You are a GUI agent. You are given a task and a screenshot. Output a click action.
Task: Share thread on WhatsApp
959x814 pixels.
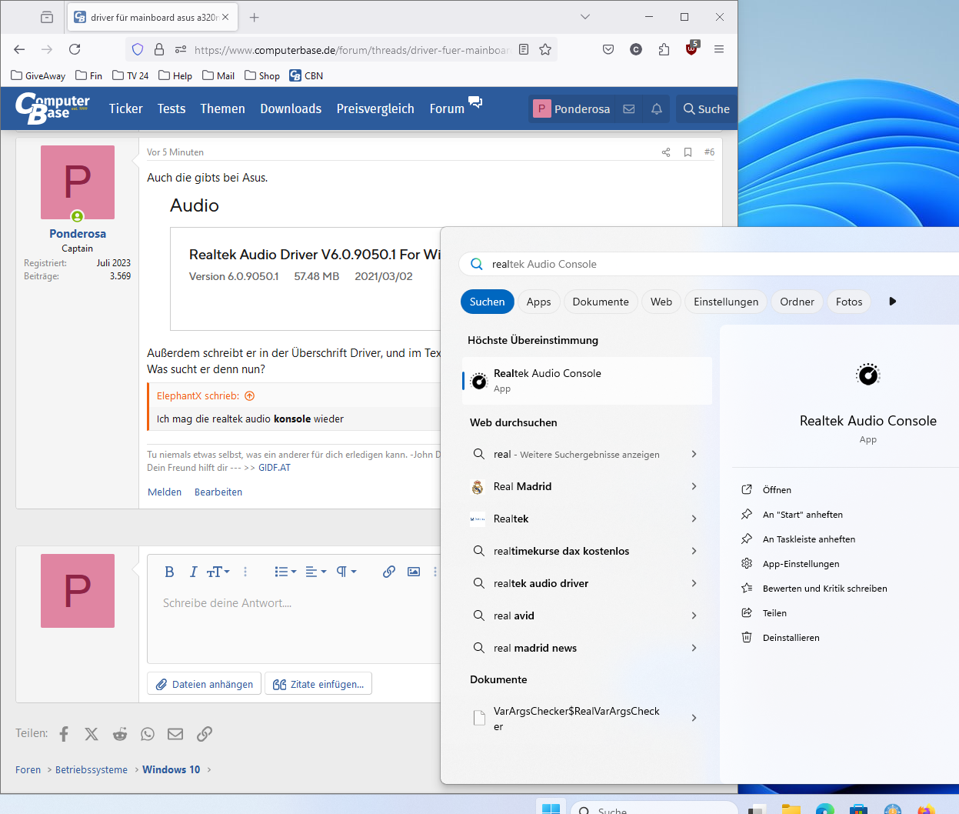pos(148,734)
